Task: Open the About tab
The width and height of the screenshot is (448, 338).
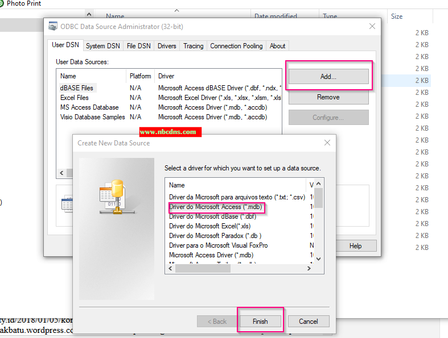Action: click(x=277, y=46)
